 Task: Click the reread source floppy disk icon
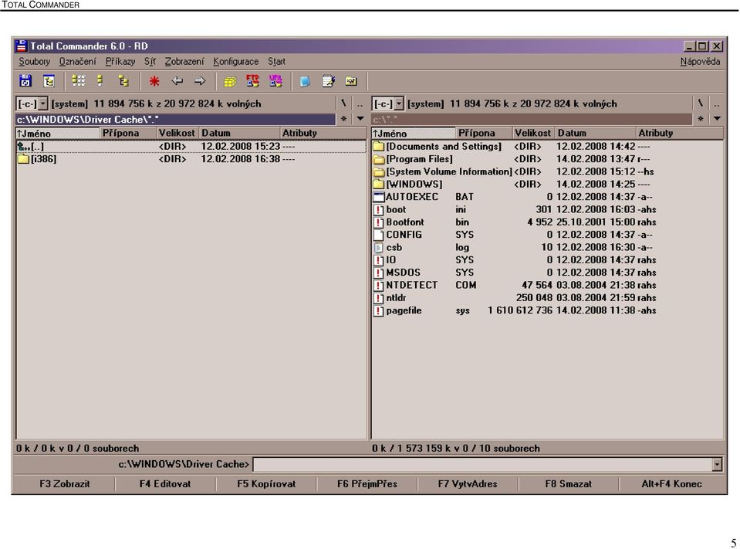click(x=25, y=81)
